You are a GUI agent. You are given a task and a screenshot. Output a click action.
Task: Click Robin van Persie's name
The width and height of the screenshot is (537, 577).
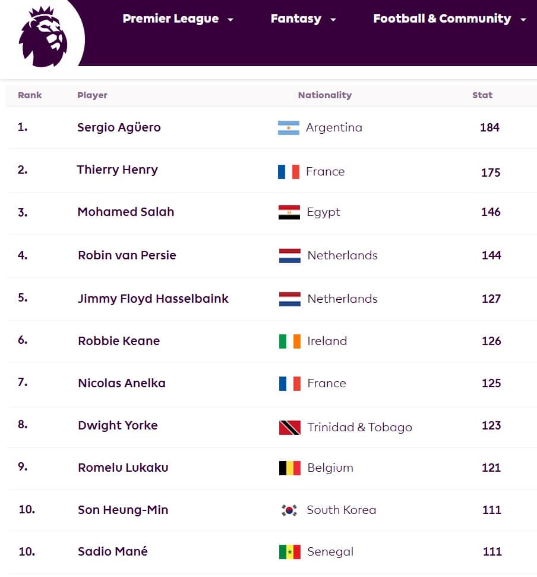click(127, 255)
